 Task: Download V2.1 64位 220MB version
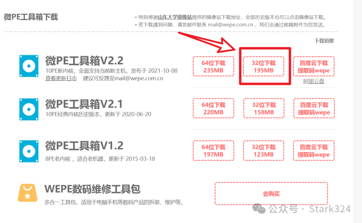coord(213,108)
